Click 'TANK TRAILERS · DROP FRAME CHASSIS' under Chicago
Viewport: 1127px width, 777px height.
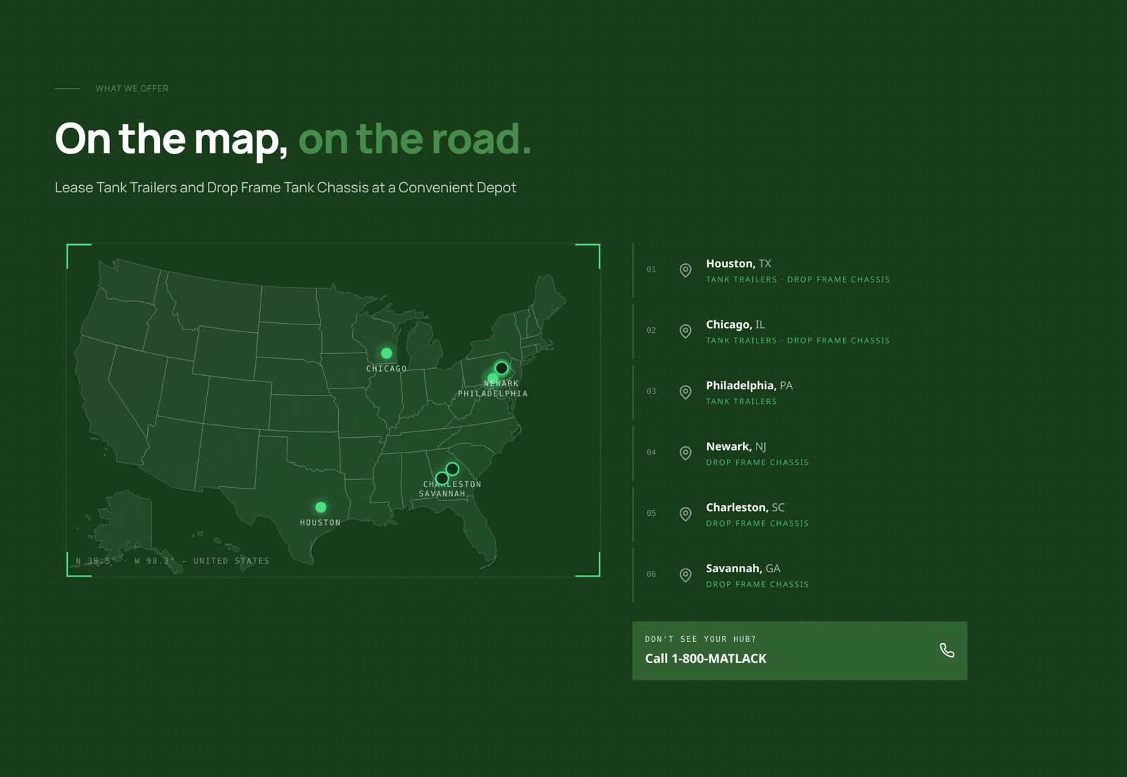pos(798,341)
